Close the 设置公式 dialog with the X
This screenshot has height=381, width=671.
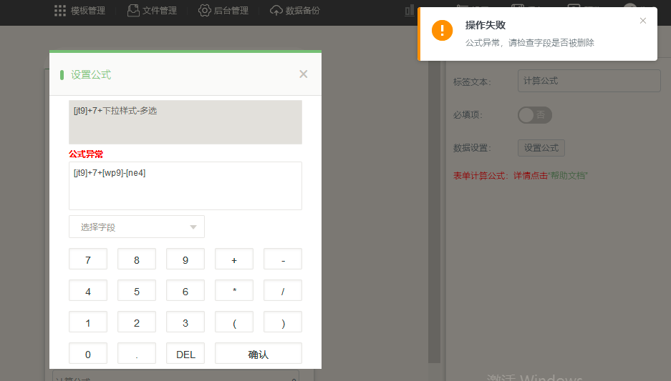click(304, 74)
